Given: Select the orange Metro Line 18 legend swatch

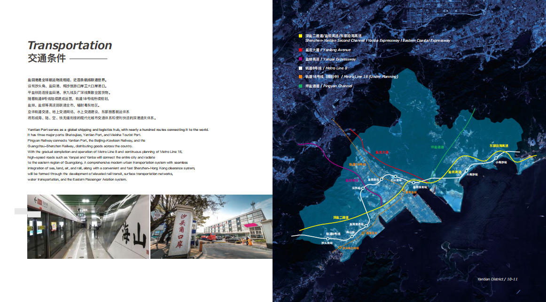Looking at the screenshot, I should [300, 76].
